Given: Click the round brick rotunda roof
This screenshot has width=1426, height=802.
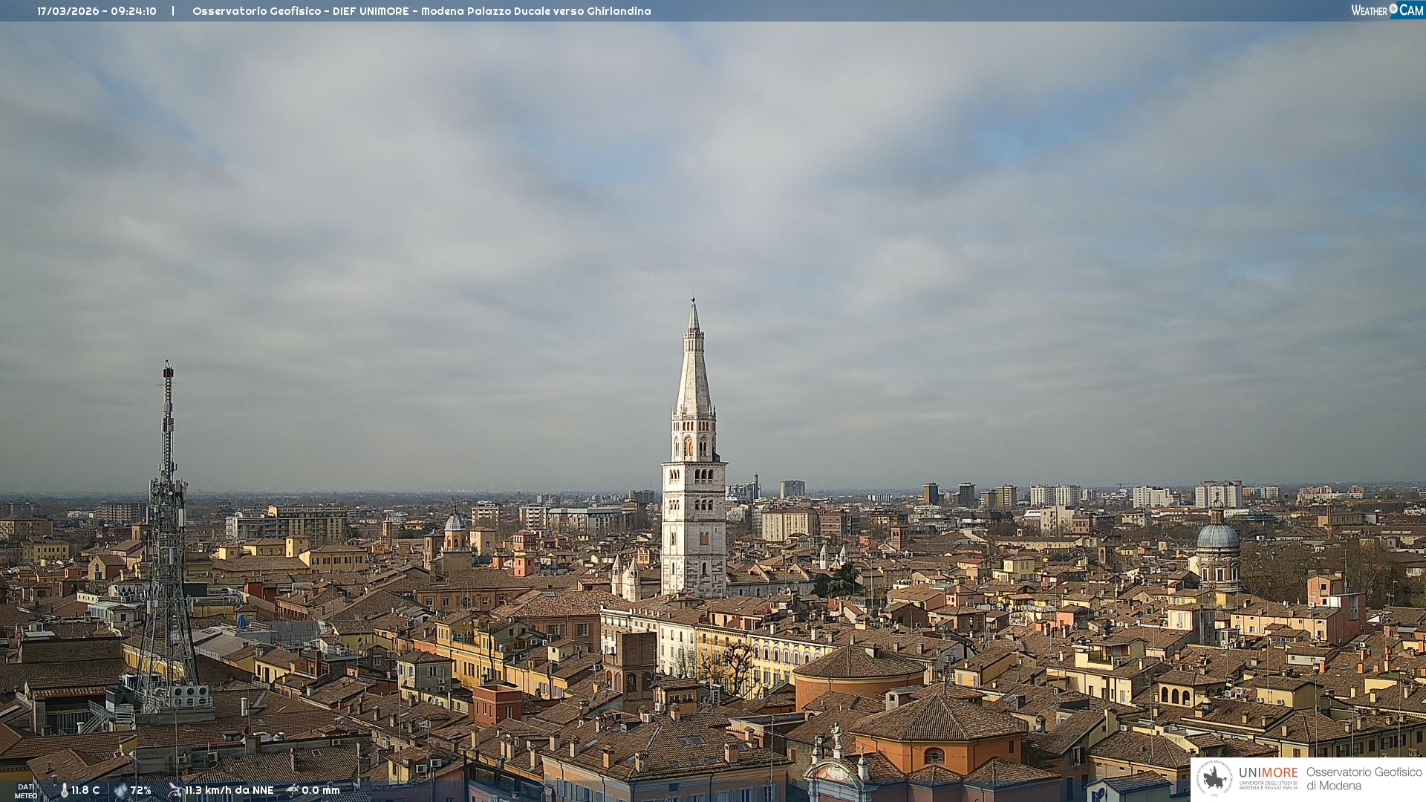Looking at the screenshot, I should 859,663.
